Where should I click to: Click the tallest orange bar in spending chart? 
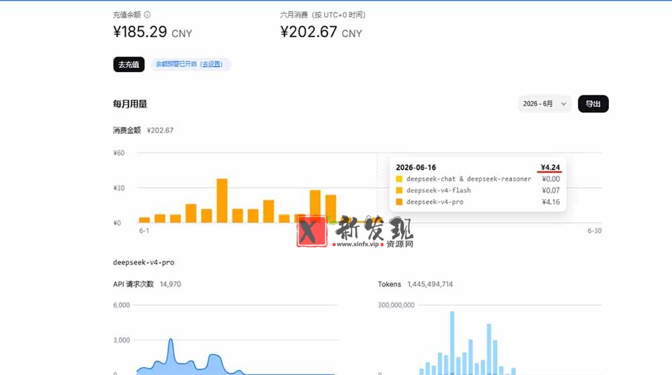222,200
